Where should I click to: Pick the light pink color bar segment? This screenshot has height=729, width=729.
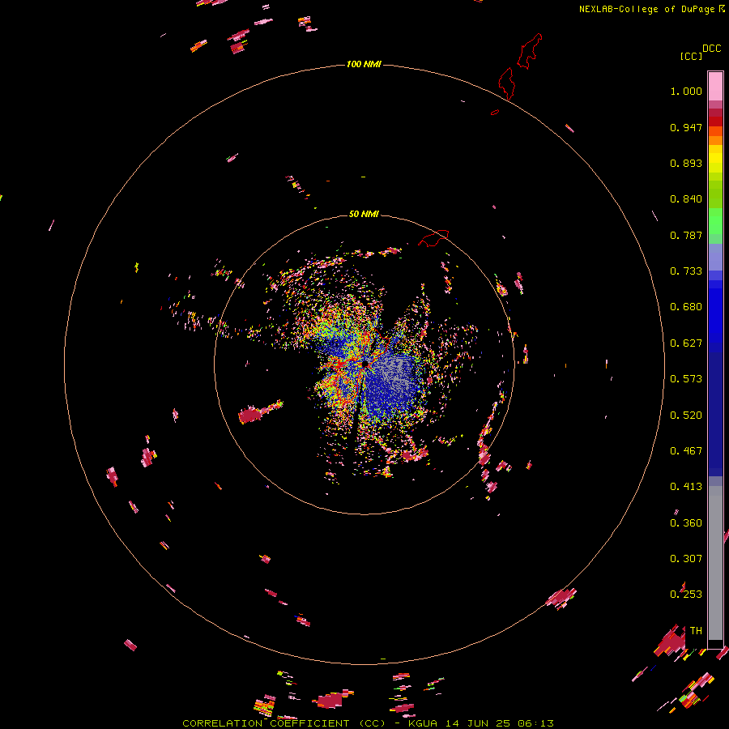click(x=715, y=87)
